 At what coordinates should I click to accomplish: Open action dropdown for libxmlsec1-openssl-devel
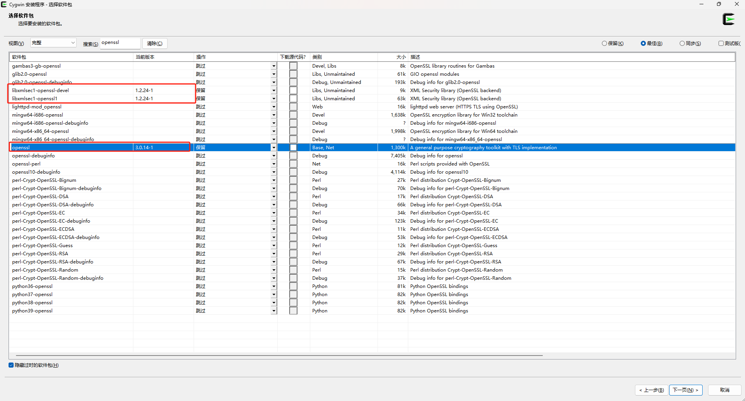274,91
